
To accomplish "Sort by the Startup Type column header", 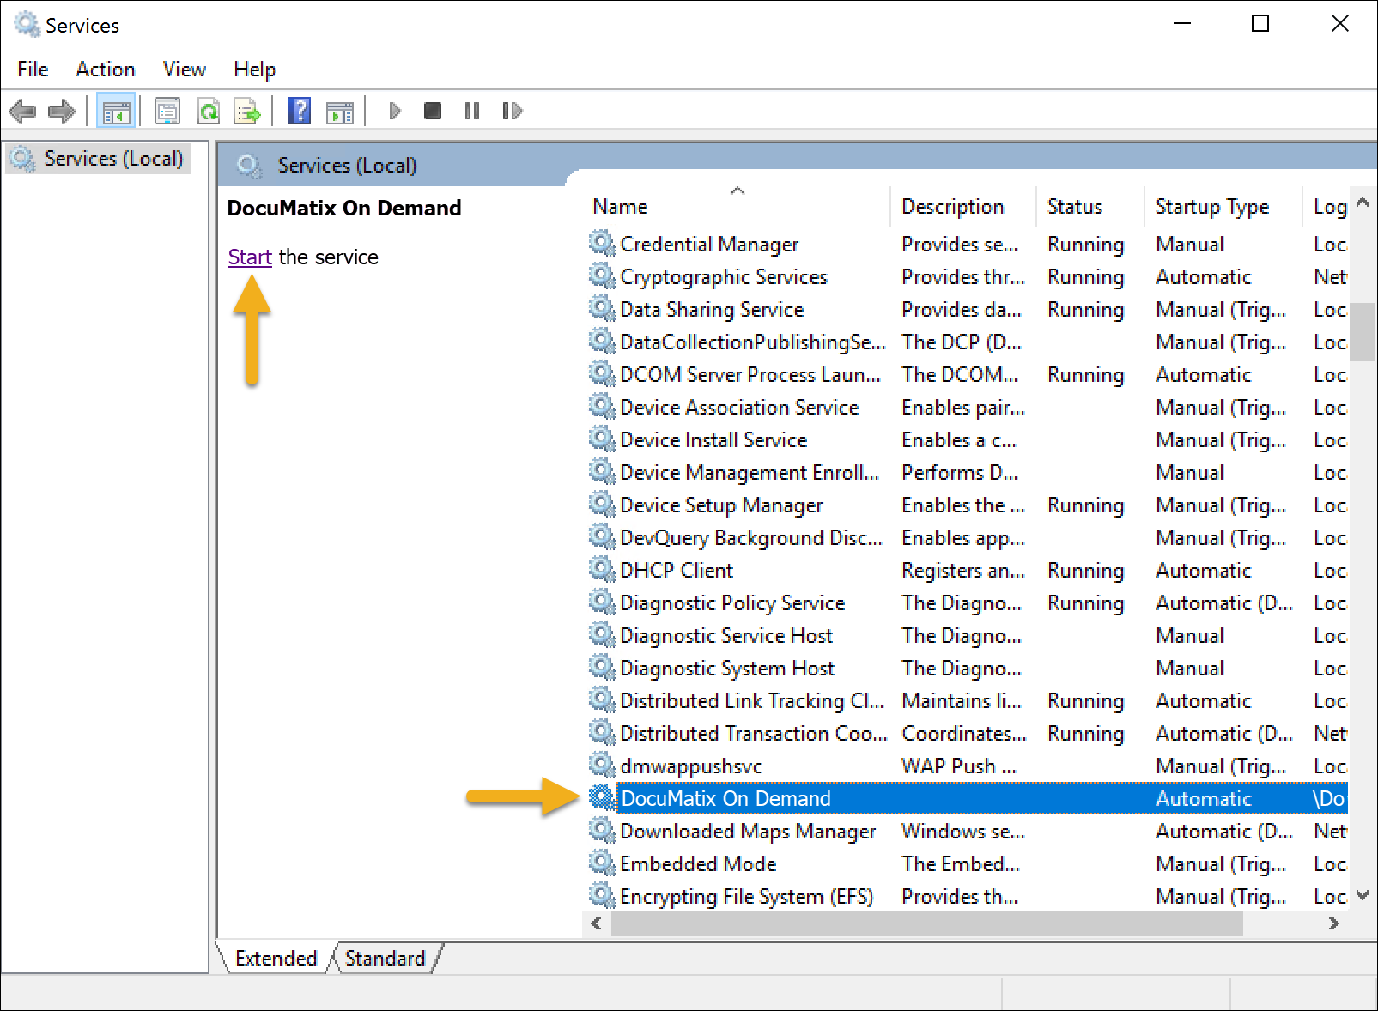I will point(1223,207).
